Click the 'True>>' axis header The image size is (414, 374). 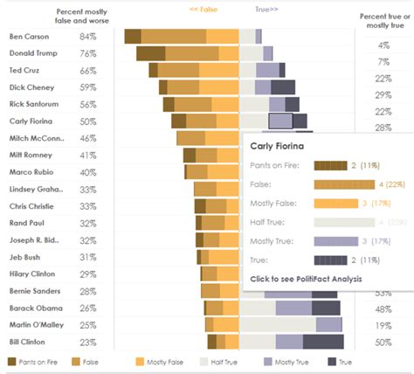(x=266, y=10)
